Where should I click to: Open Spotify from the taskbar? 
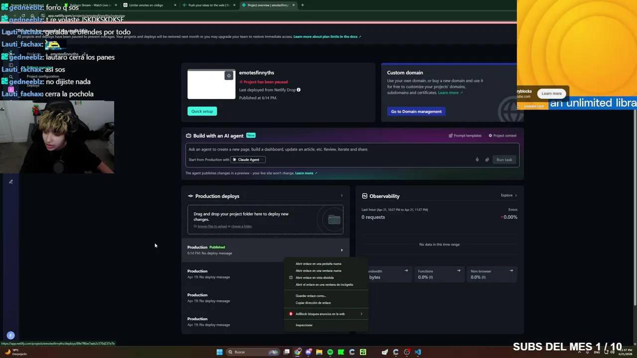[330, 352]
